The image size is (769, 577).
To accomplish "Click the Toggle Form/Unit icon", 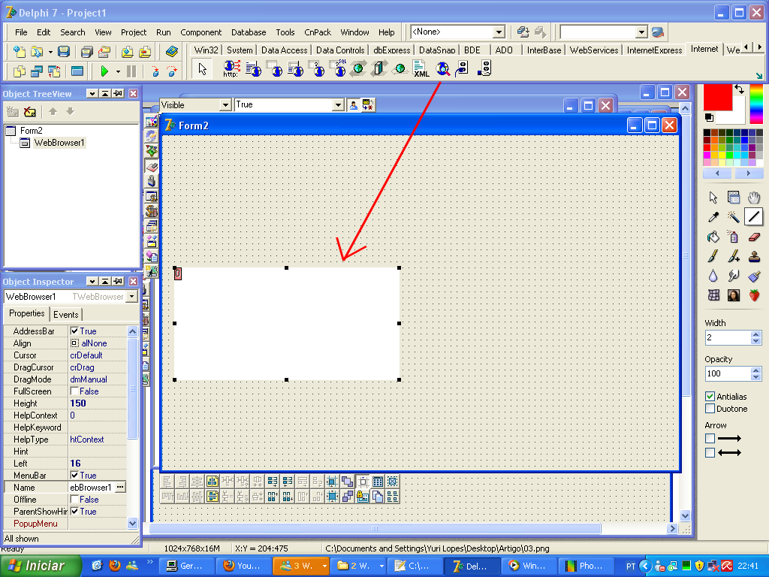I will pyautogui.click(x=54, y=71).
